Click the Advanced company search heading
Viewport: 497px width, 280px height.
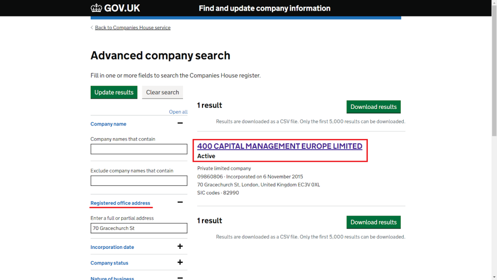point(160,55)
